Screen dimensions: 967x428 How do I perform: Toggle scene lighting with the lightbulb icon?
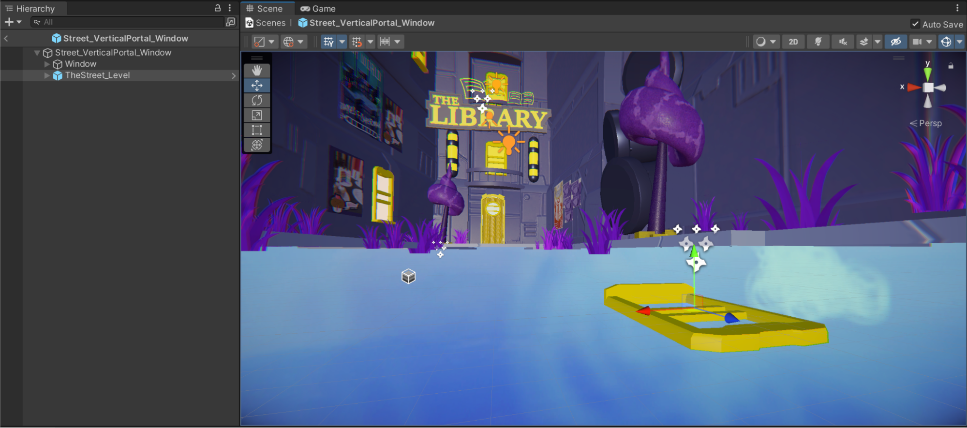point(818,42)
